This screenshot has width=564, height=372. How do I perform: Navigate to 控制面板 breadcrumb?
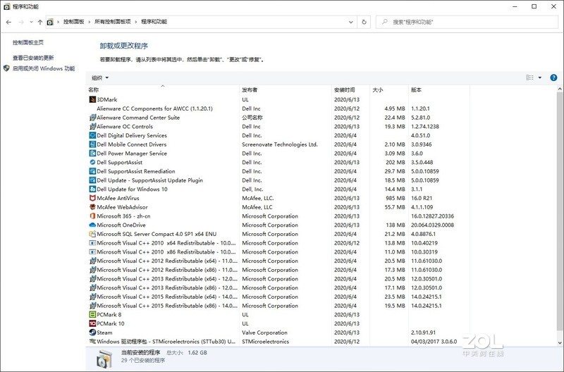(x=74, y=22)
